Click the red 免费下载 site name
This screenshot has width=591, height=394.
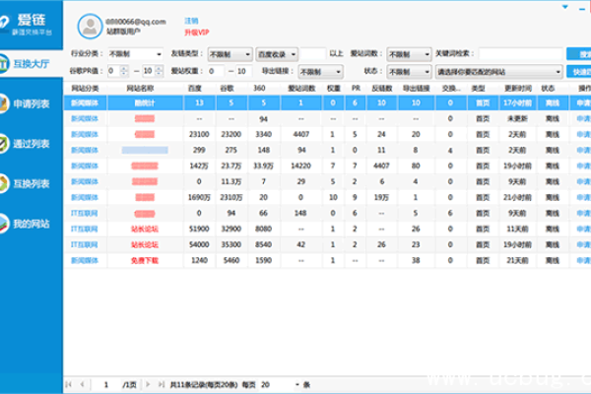click(145, 260)
